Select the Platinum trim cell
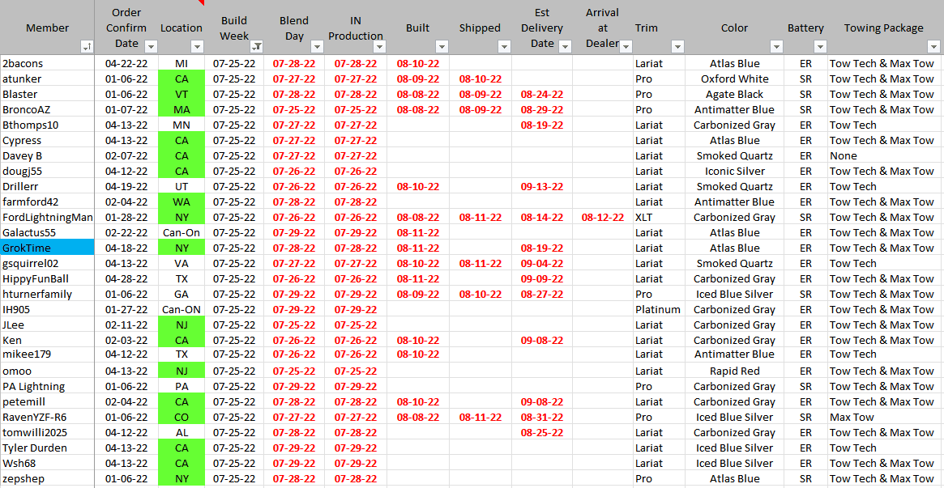This screenshot has width=944, height=488. tap(658, 310)
